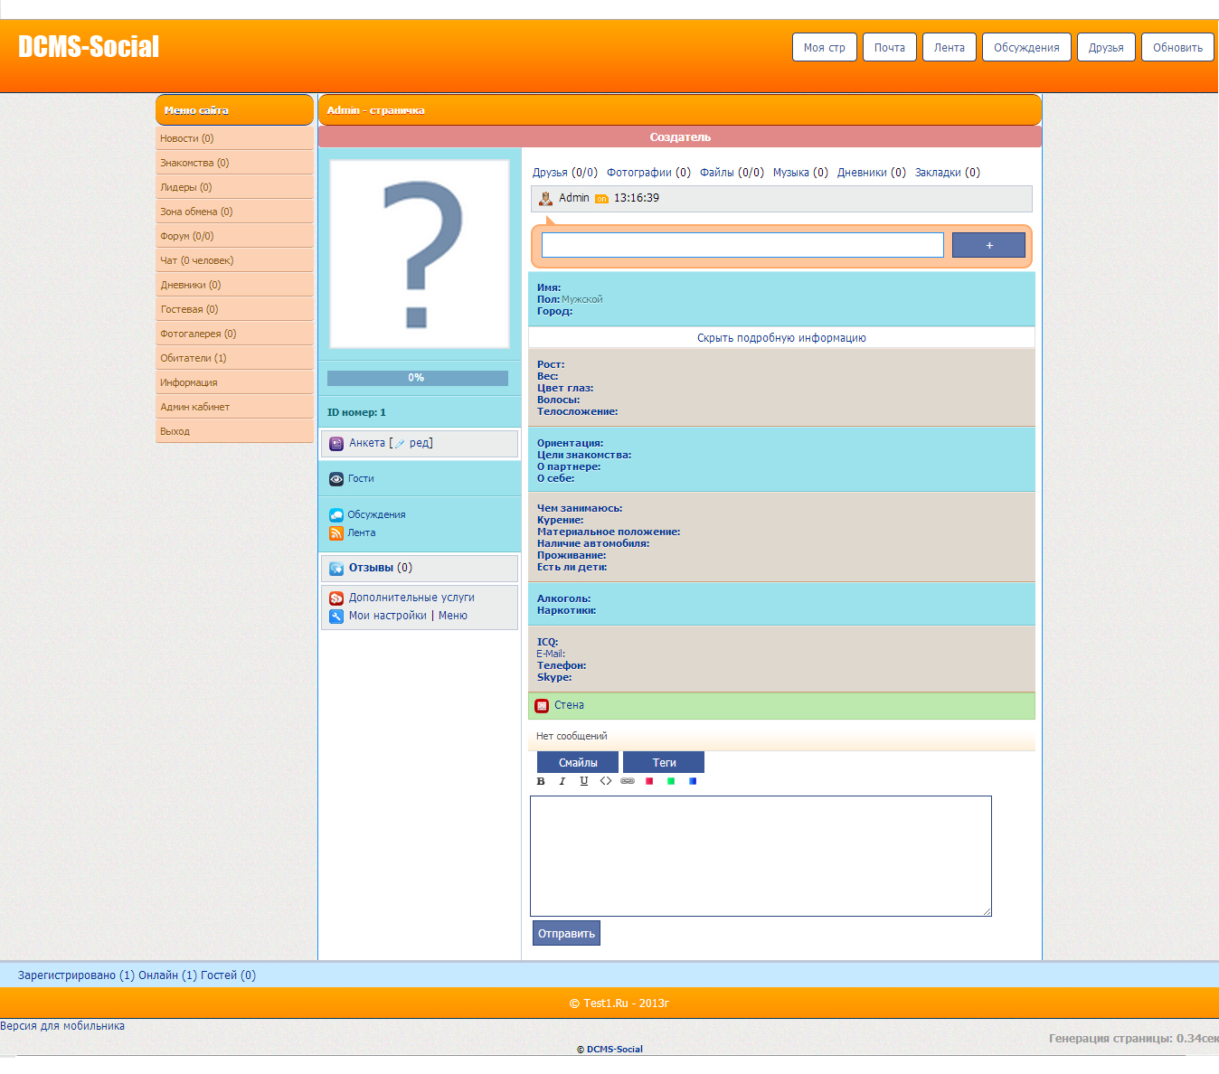Open Дневники (0) in site menu
The height and width of the screenshot is (1074, 1219).
234,285
